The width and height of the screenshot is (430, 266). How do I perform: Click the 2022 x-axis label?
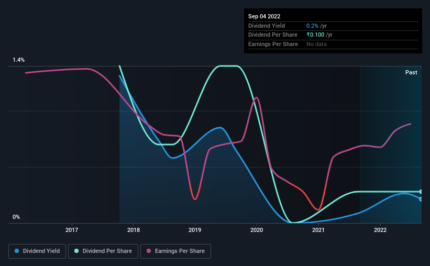coord(380,230)
